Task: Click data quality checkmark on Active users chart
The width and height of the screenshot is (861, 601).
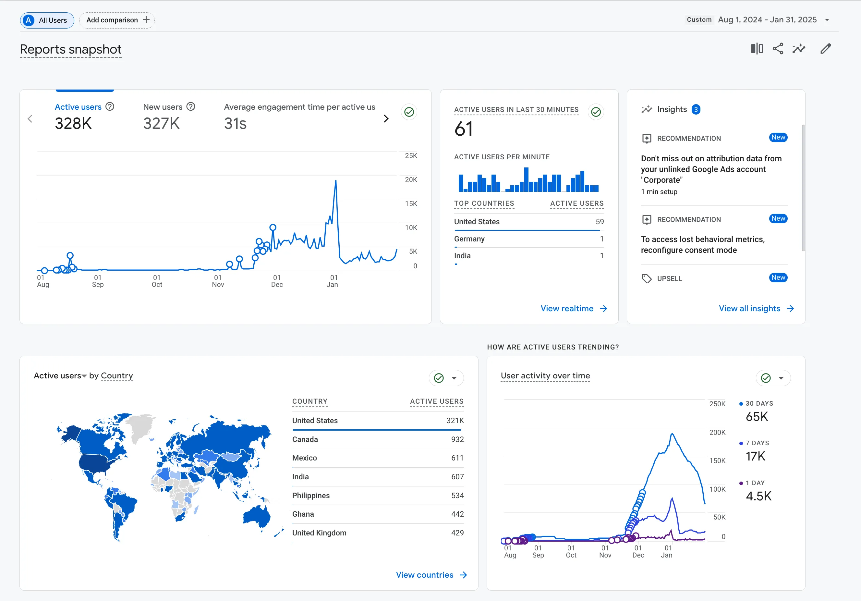Action: 409,112
